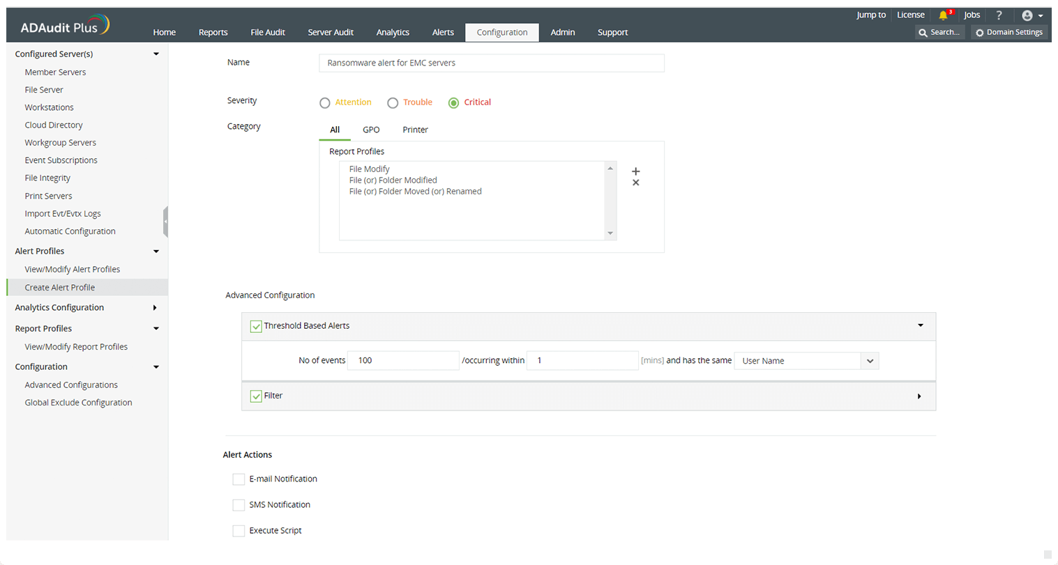This screenshot has width=1058, height=565.
Task: Go to the Home menu
Action: pos(165,32)
